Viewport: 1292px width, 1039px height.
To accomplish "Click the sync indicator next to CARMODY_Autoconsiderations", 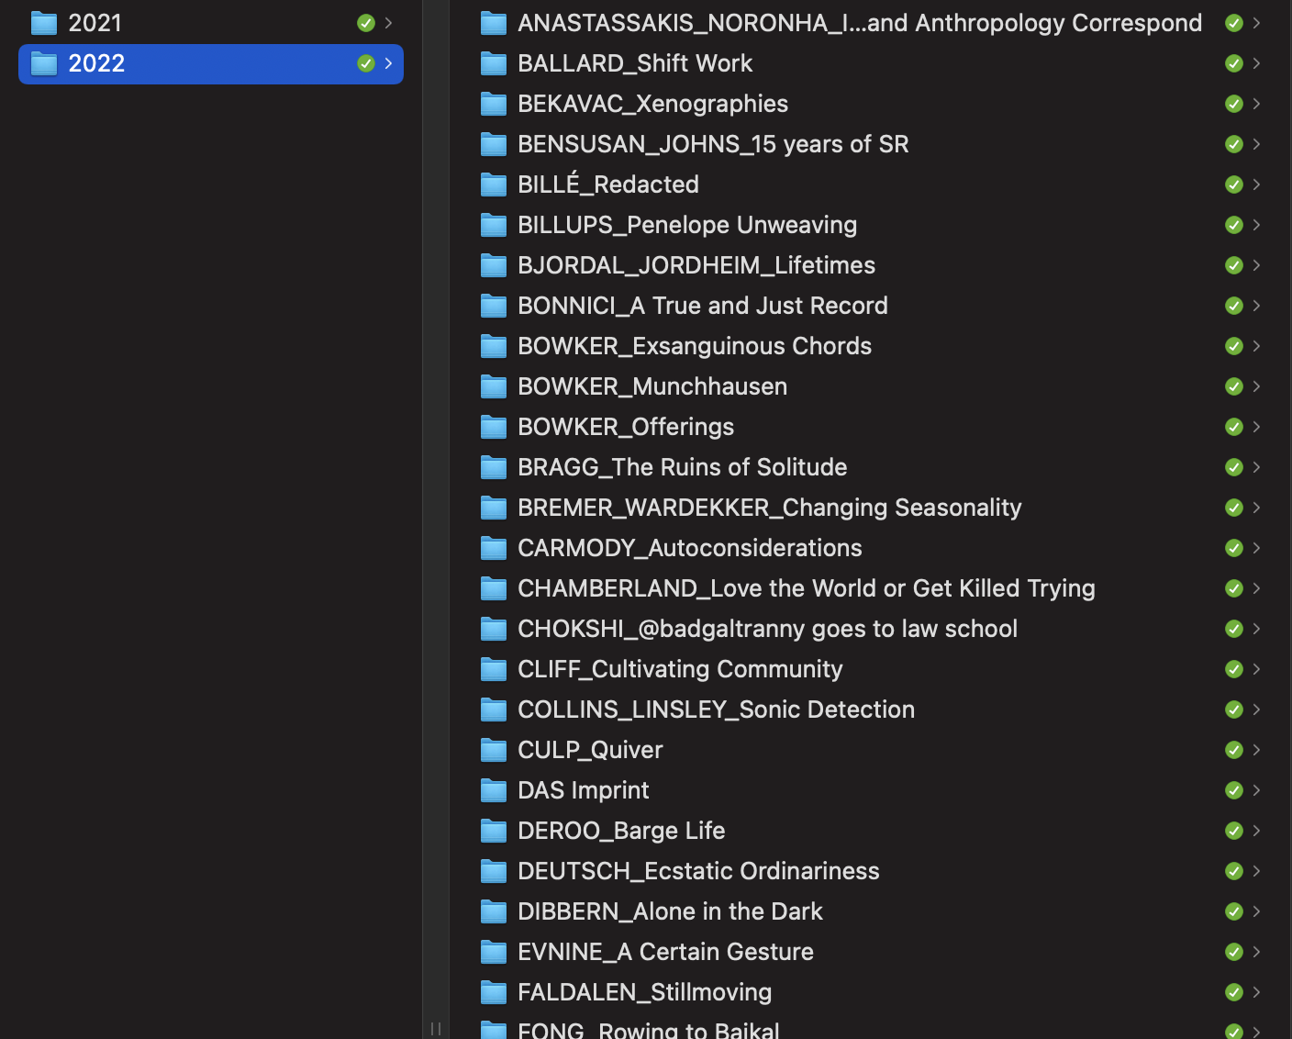I will (x=1233, y=548).
